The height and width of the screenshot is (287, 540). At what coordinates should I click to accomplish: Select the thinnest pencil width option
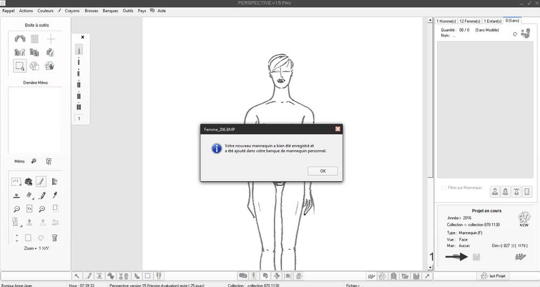click(79, 50)
